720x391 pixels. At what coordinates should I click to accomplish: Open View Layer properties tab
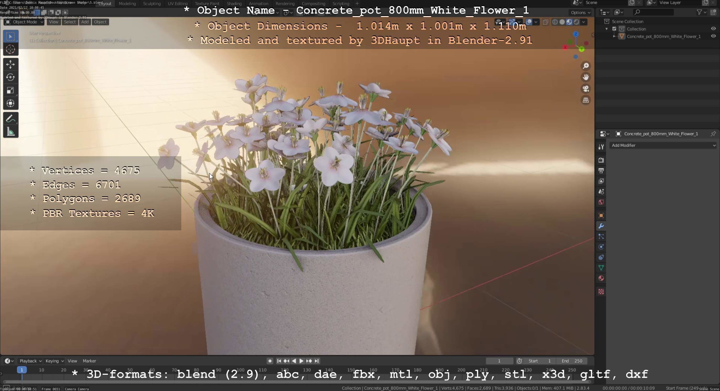[x=601, y=181]
